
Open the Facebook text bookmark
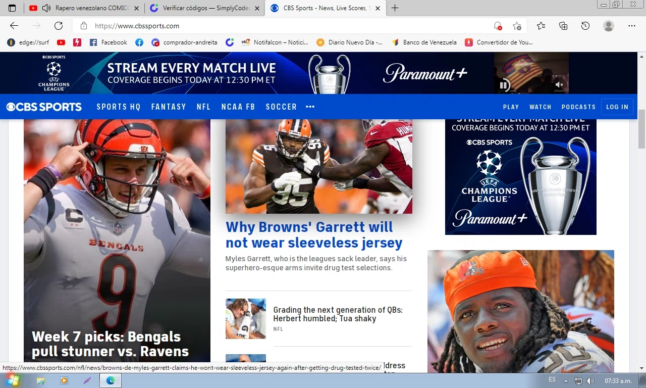109,42
